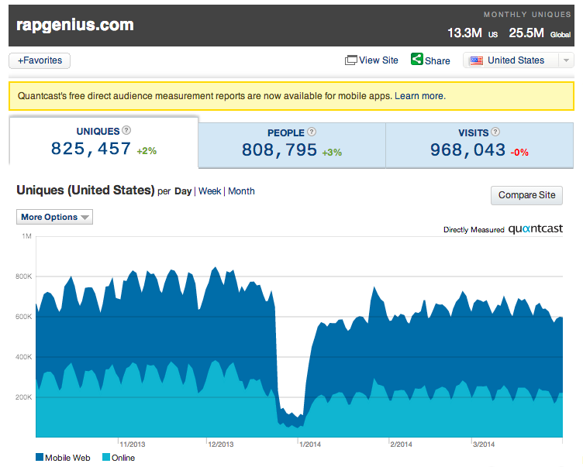Click the 1M y-axis label
Viewport: 583px width, 467px height.
point(27,236)
